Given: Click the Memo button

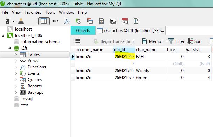Looking at the screenshot, I should coord(152,41).
